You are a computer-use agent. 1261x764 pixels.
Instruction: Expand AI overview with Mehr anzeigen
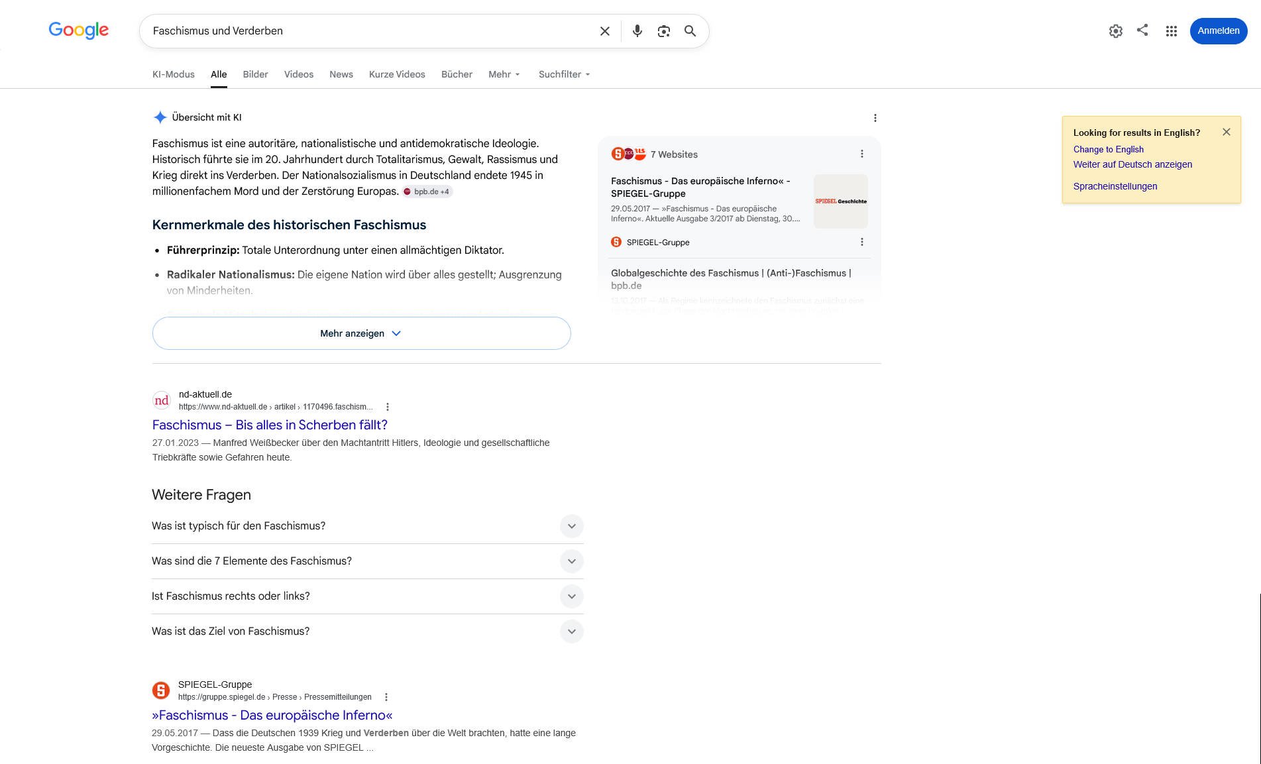(362, 333)
